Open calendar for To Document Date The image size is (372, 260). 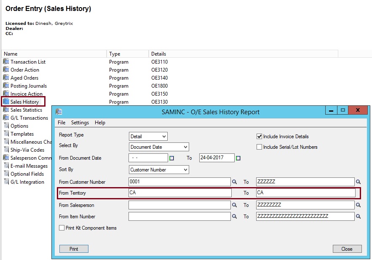[x=238, y=158]
